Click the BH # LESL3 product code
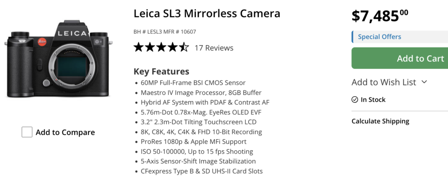 [149, 31]
